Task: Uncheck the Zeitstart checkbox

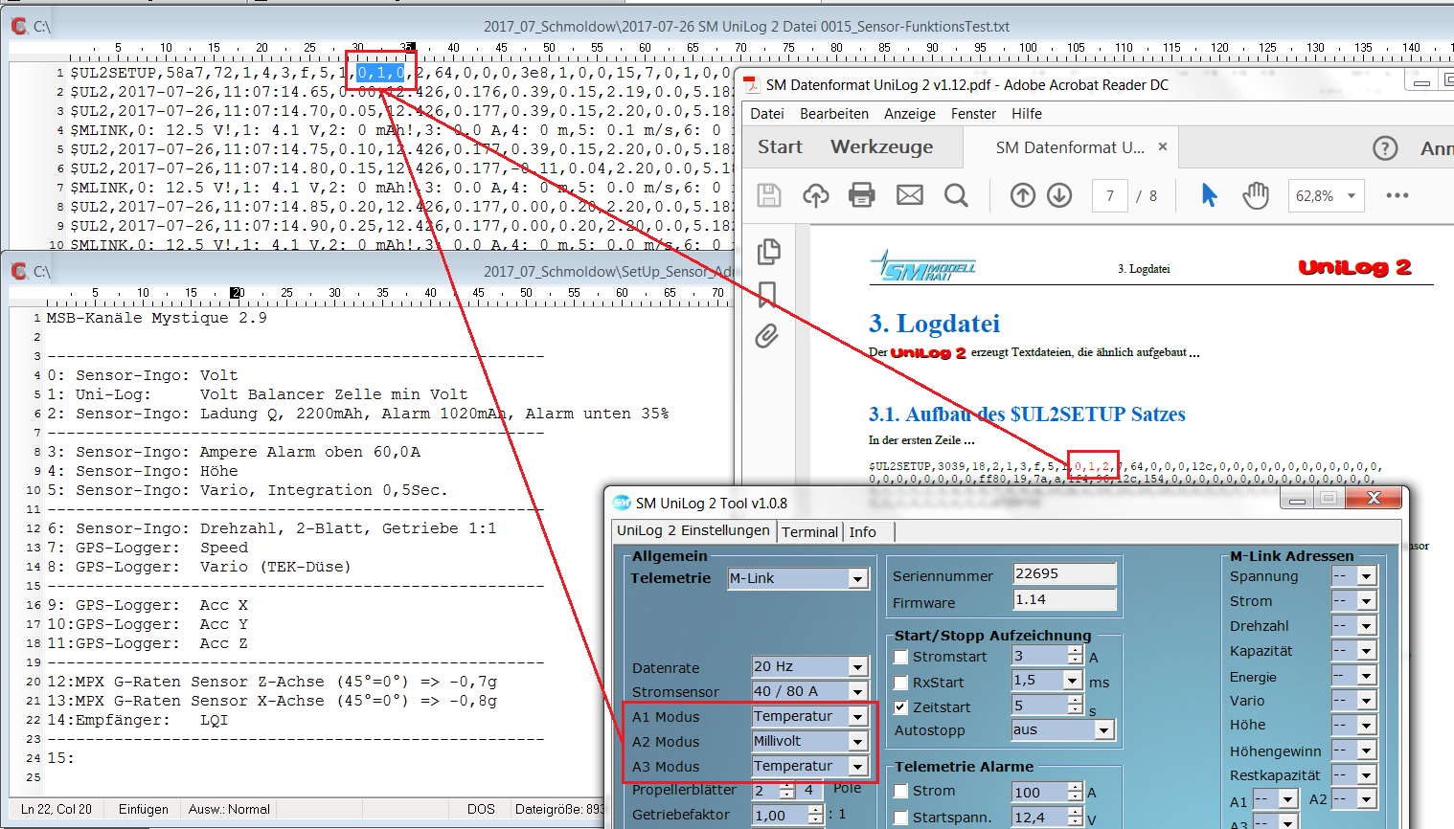Action: point(901,707)
